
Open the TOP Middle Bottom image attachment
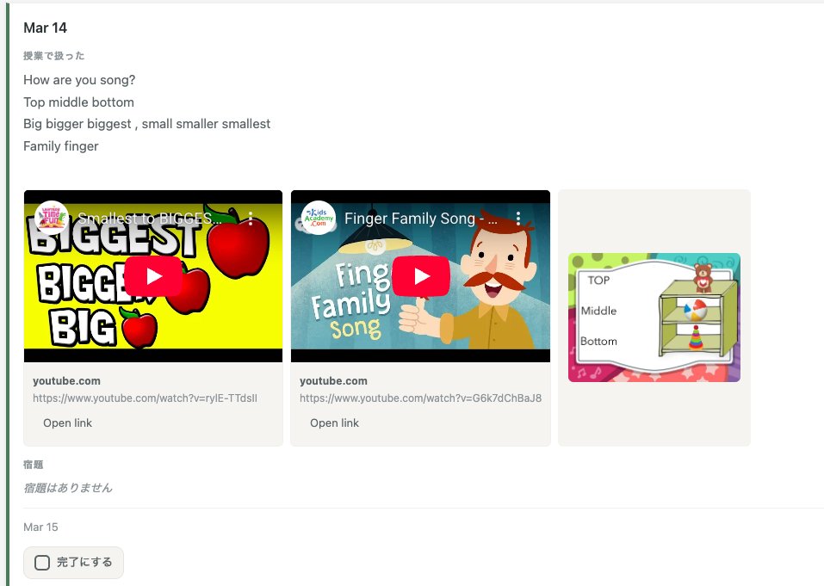(x=654, y=316)
